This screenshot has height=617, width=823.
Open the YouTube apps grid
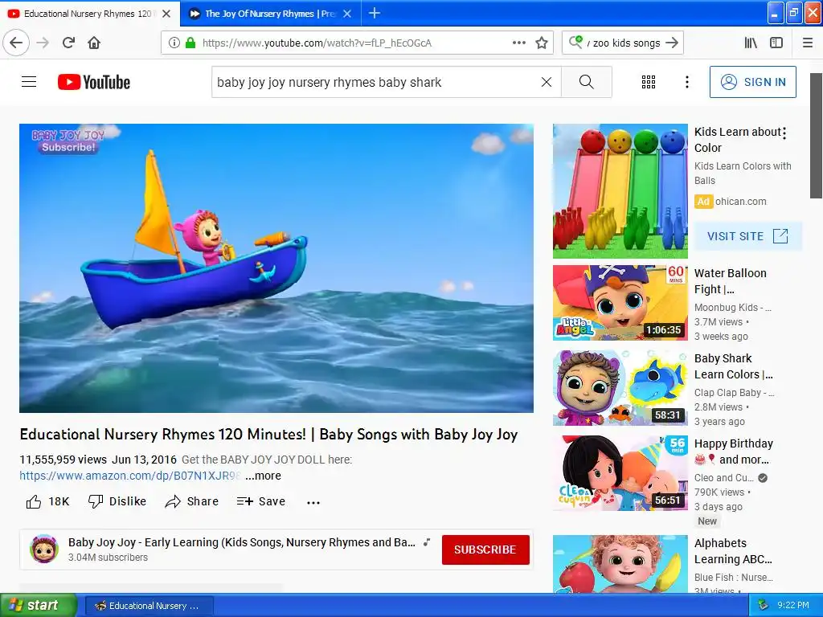pyautogui.click(x=649, y=82)
